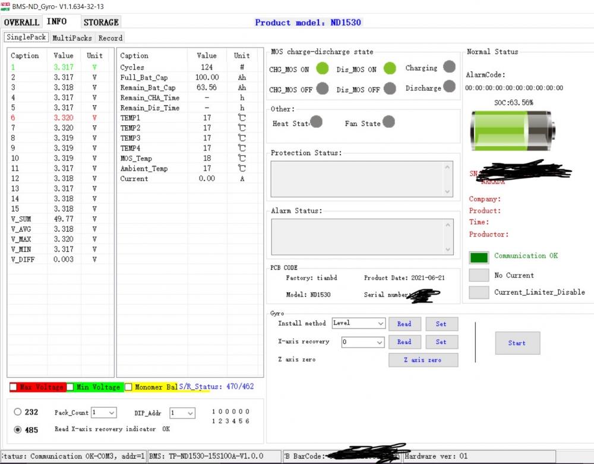Click the Product model ND1530 label
The height and width of the screenshot is (464, 594).
coord(308,23)
